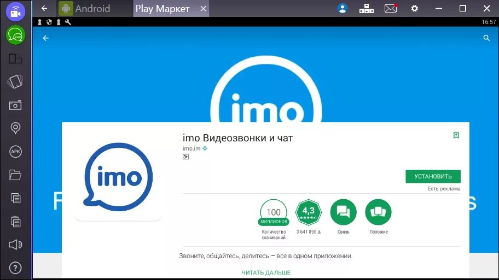
Task: Take a screenshot with the camera icon
Action: [x=15, y=105]
